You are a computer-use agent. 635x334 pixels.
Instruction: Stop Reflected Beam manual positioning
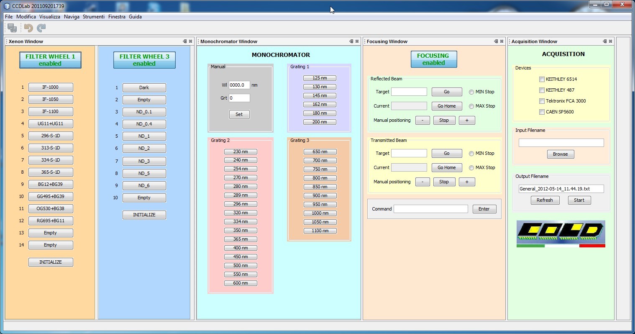pos(444,120)
